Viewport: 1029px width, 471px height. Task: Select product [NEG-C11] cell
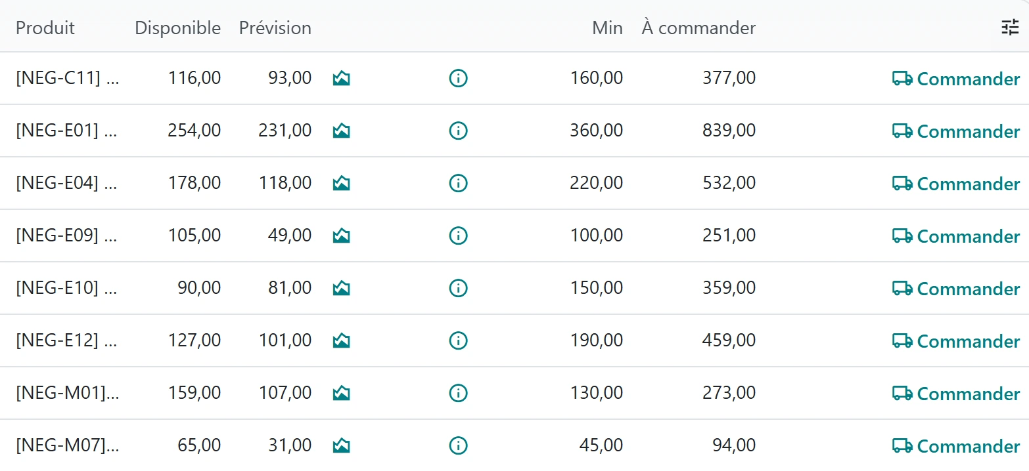point(68,78)
